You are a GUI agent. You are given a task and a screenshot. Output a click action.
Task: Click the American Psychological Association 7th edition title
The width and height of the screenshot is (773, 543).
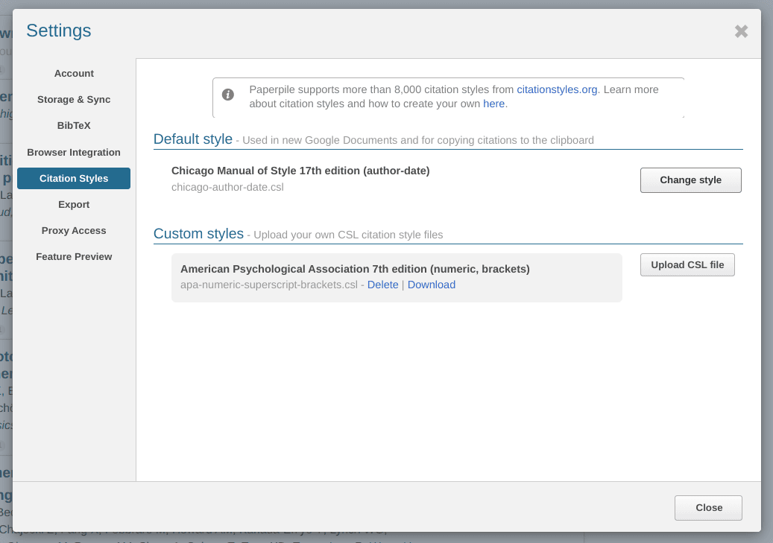(x=355, y=269)
